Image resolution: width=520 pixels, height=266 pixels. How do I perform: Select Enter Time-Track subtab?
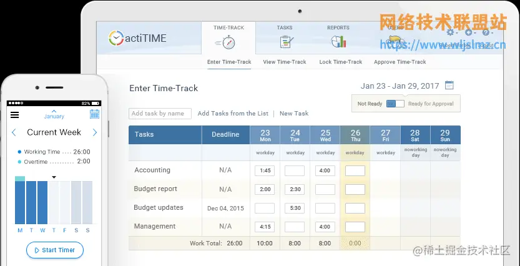(229, 62)
